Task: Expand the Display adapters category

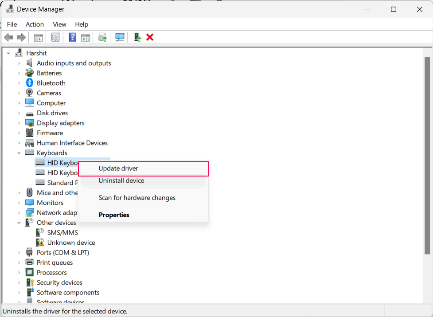Action: click(x=19, y=123)
